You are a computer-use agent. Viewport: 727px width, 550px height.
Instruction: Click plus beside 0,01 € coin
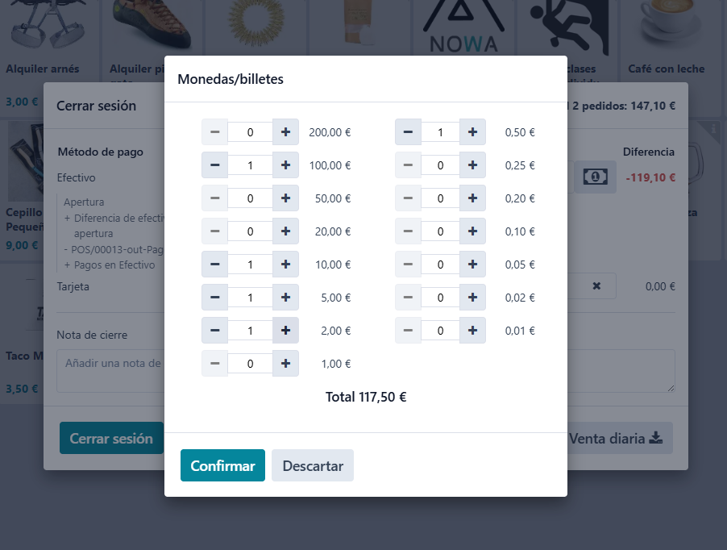472,331
